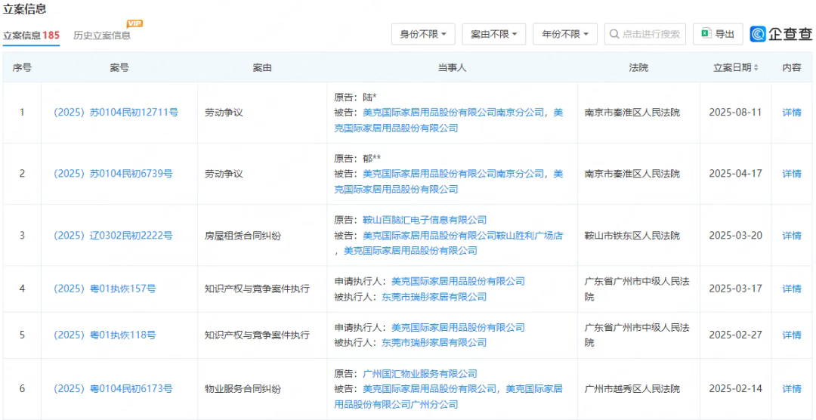Open case (2025) 粤01执恢157号
This screenshot has width=816, height=420.
[x=104, y=289]
